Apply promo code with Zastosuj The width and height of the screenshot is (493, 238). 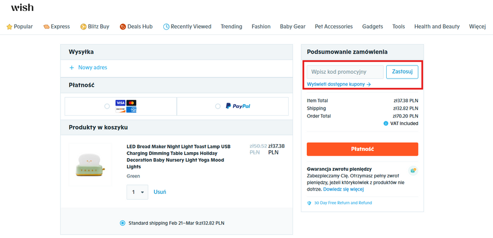402,72
